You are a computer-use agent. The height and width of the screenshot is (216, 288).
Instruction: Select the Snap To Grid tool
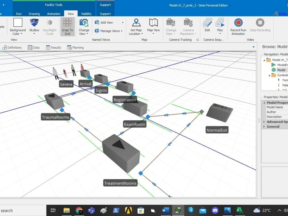point(67,27)
